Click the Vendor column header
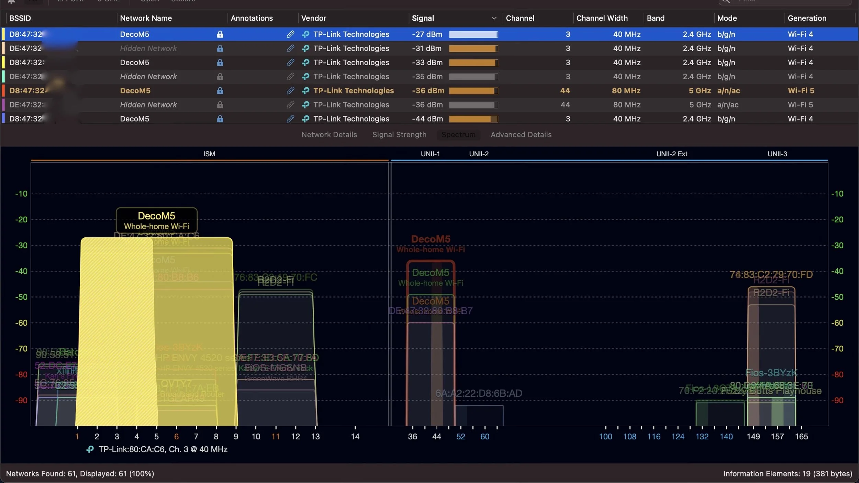 tap(313, 18)
